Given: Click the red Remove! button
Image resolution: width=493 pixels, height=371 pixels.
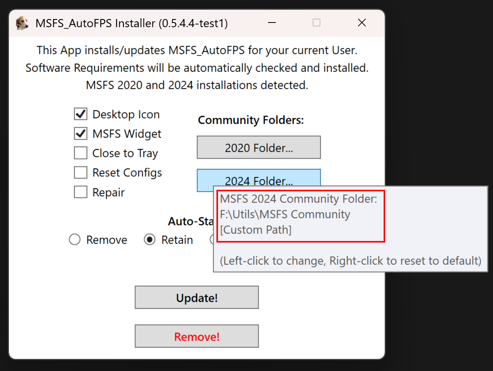Looking at the screenshot, I should click(197, 336).
